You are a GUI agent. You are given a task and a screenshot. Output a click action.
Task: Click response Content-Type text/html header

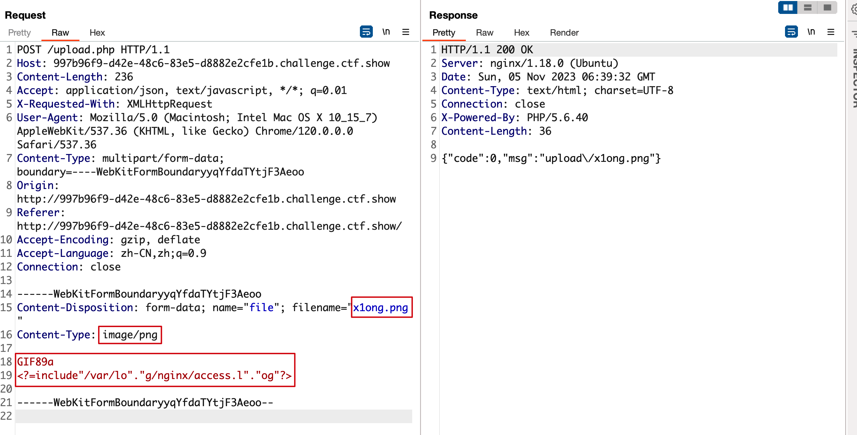(557, 91)
